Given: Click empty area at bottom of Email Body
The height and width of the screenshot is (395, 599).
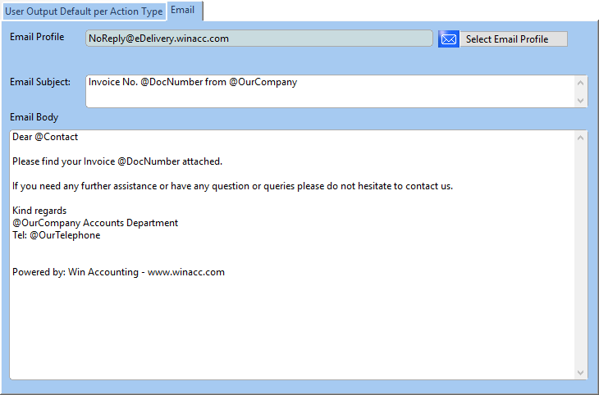Looking at the screenshot, I should point(292,329).
